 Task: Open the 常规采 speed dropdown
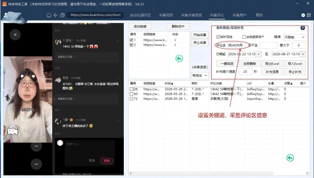tap(200, 75)
